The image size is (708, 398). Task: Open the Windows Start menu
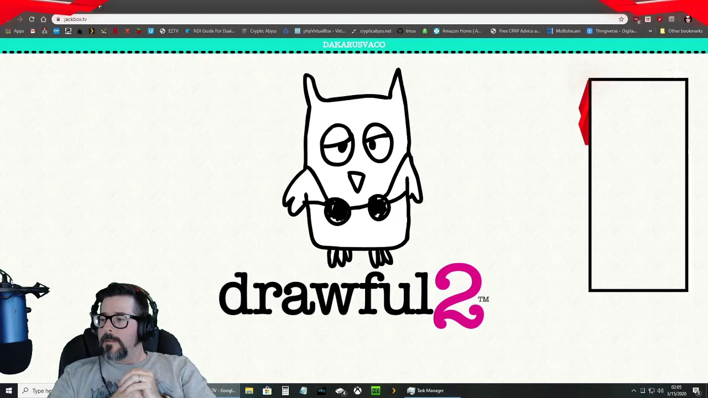pyautogui.click(x=9, y=391)
